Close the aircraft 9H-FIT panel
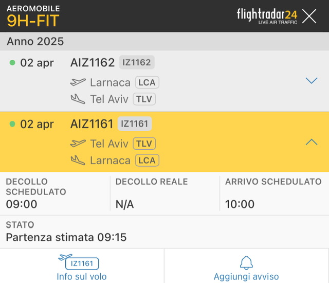The width and height of the screenshot is (329, 283). pos(309,16)
